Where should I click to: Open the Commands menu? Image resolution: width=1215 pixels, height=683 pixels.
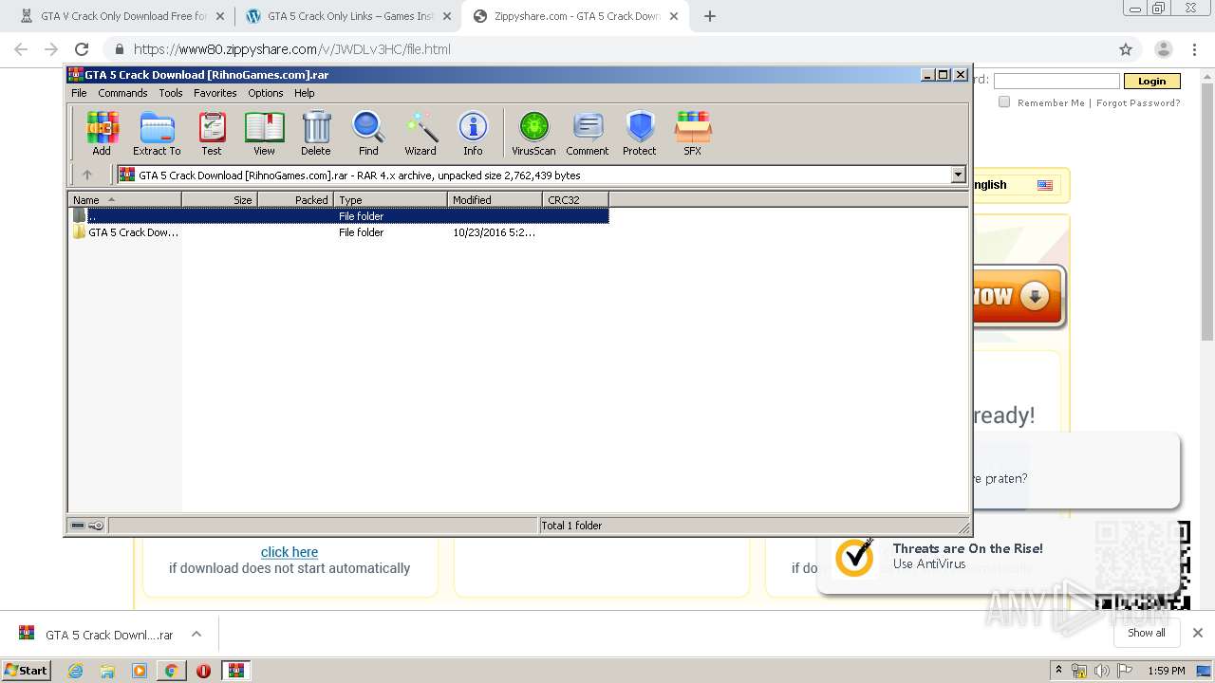(122, 93)
